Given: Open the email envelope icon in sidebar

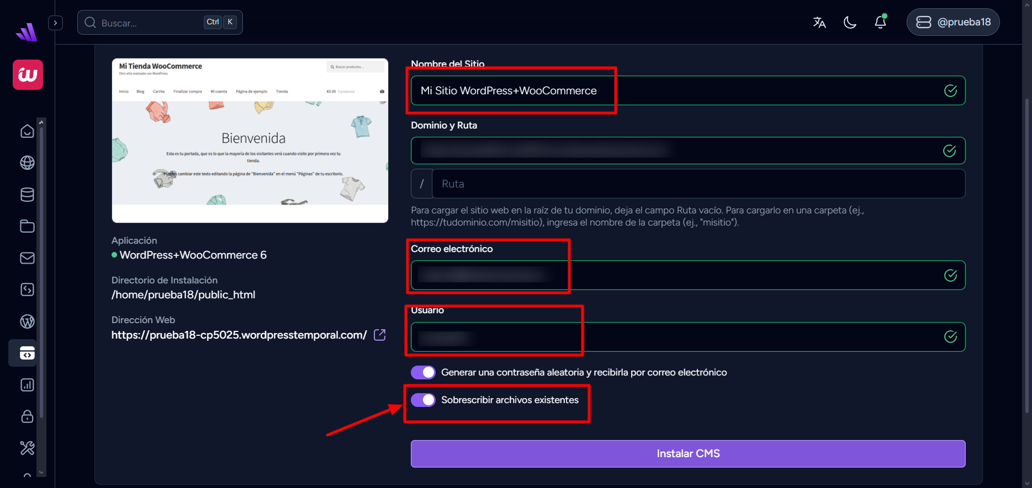Looking at the screenshot, I should pos(27,258).
